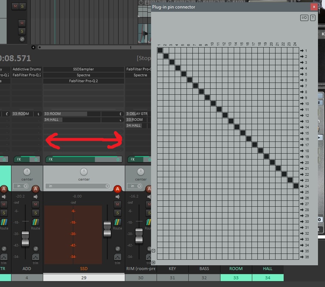Image resolution: width=325 pixels, height=287 pixels.
Task: Arm the SSD track for recording
Action: 117,189
